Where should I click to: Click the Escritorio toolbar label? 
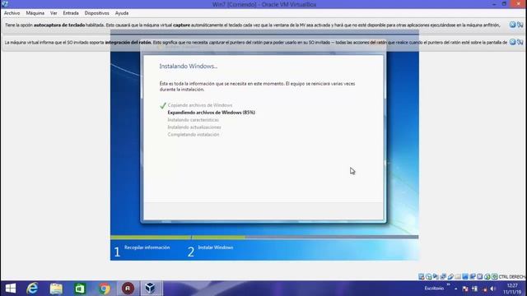(x=434, y=289)
